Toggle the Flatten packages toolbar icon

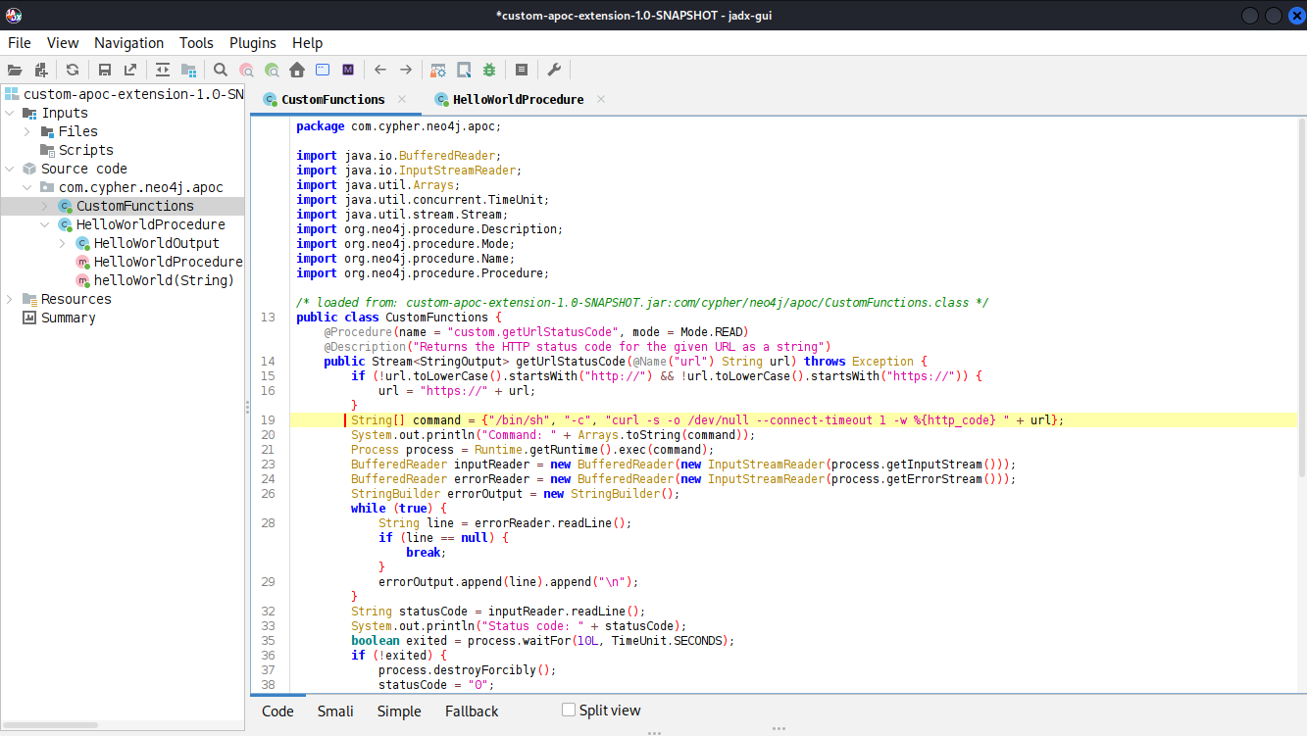(188, 70)
